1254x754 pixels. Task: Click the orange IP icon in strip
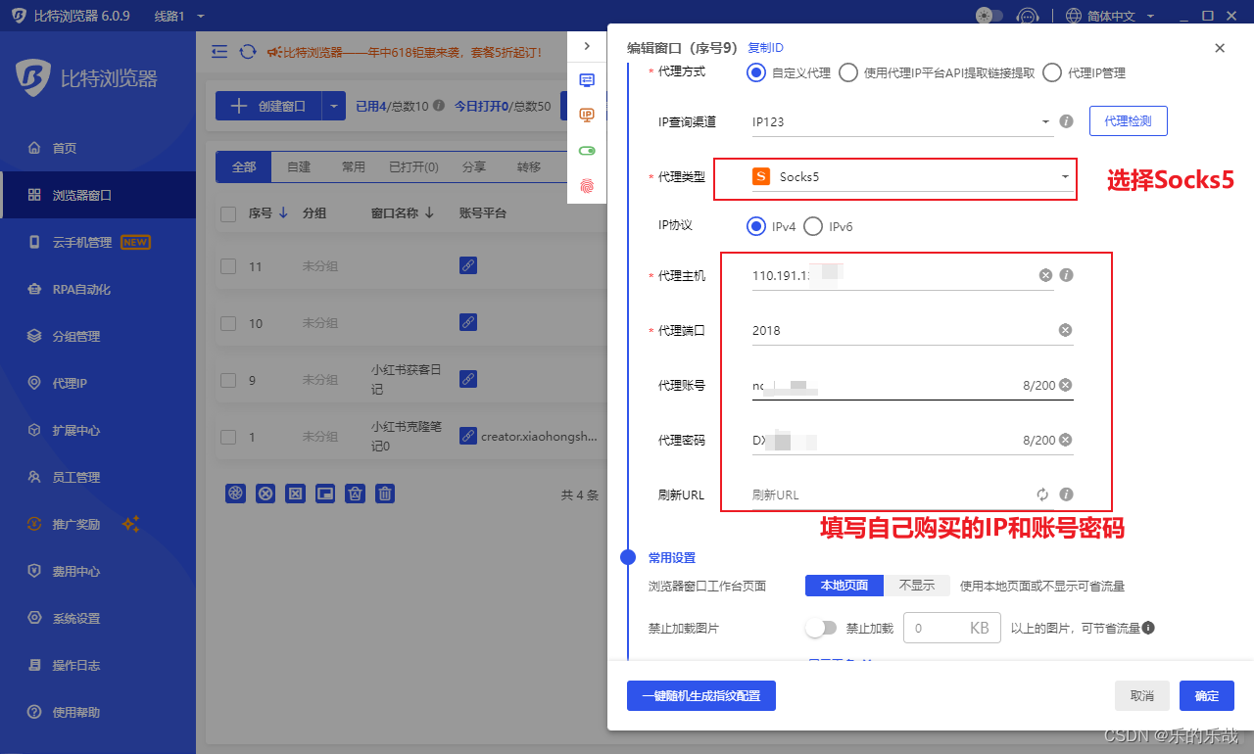(x=587, y=116)
